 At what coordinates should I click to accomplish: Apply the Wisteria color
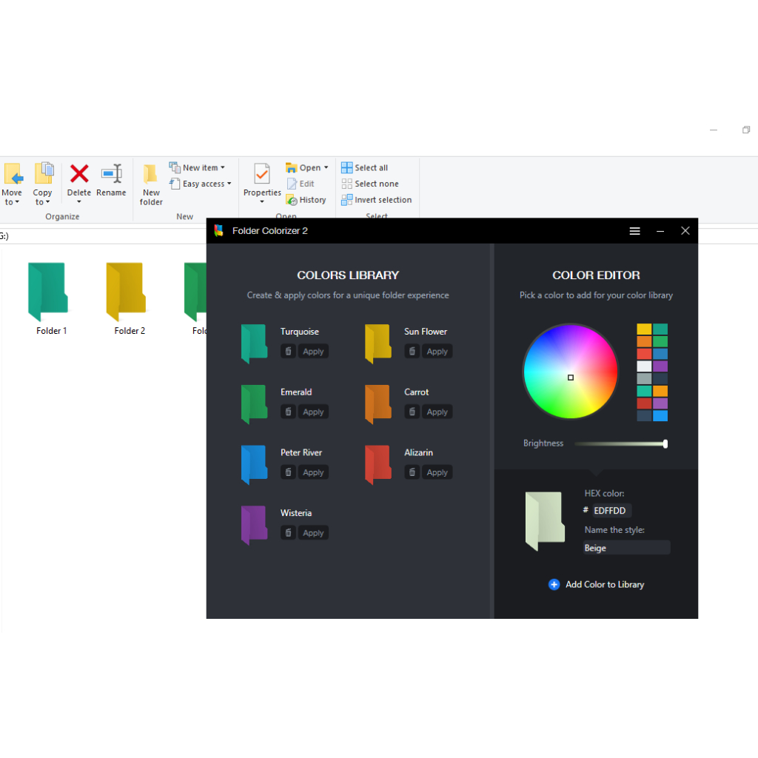[313, 533]
